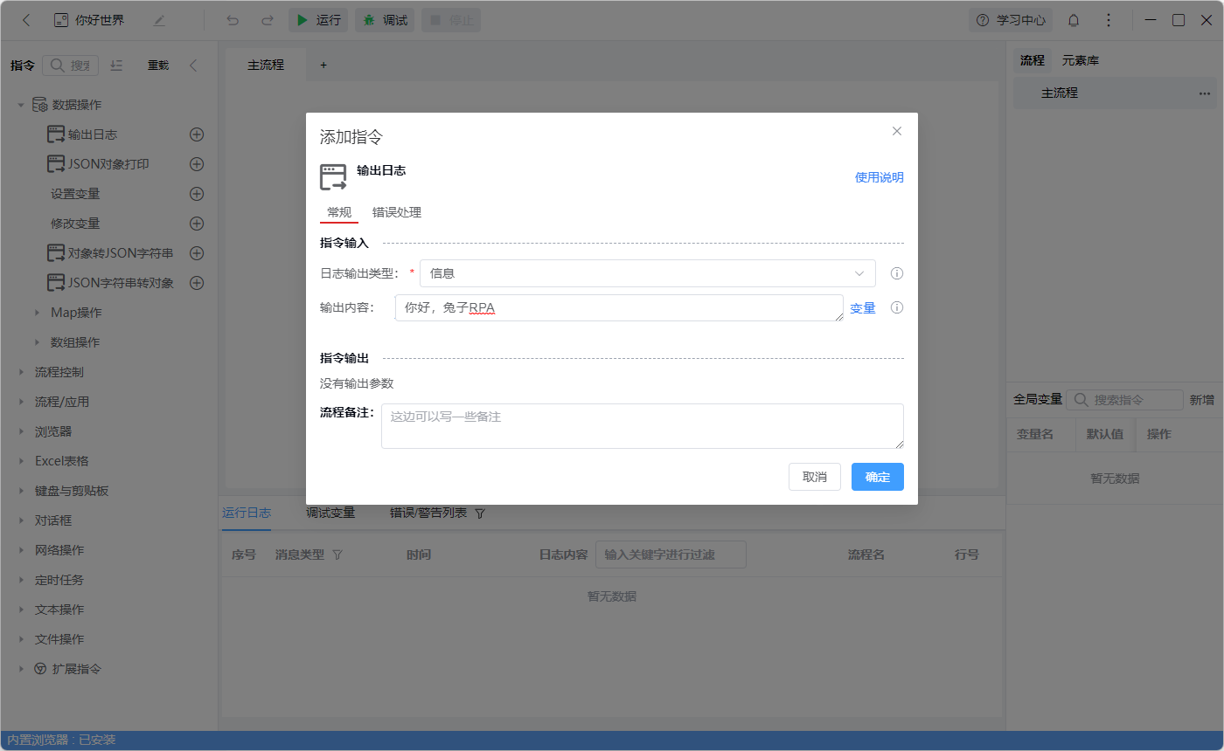Click the 取消 button
This screenshot has width=1224, height=751.
click(x=815, y=477)
